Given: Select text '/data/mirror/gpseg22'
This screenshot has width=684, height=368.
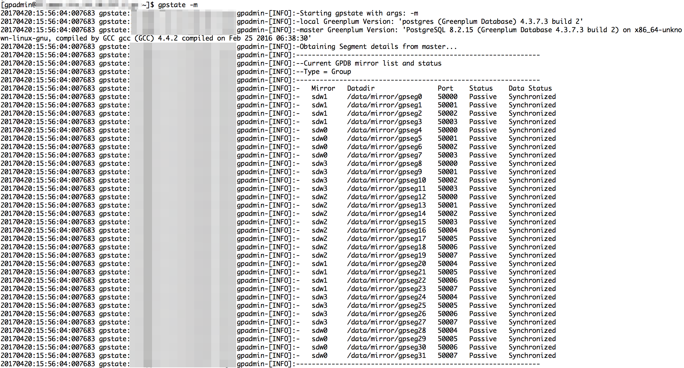Looking at the screenshot, I should 387,280.
